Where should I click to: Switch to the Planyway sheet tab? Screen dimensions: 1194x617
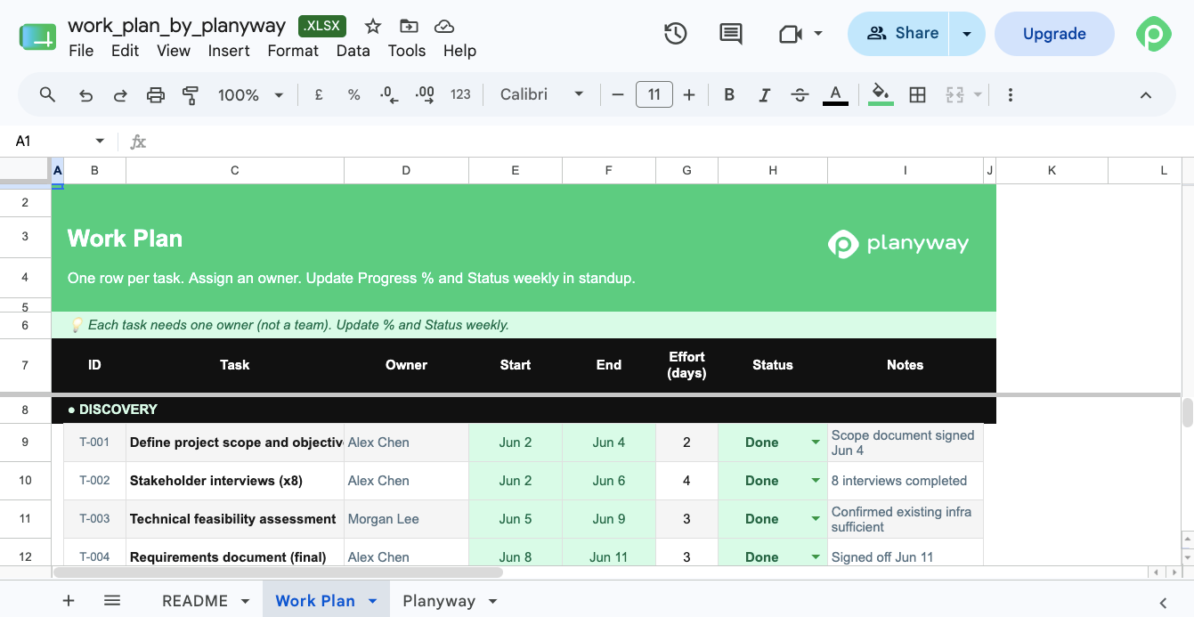pyautogui.click(x=439, y=601)
